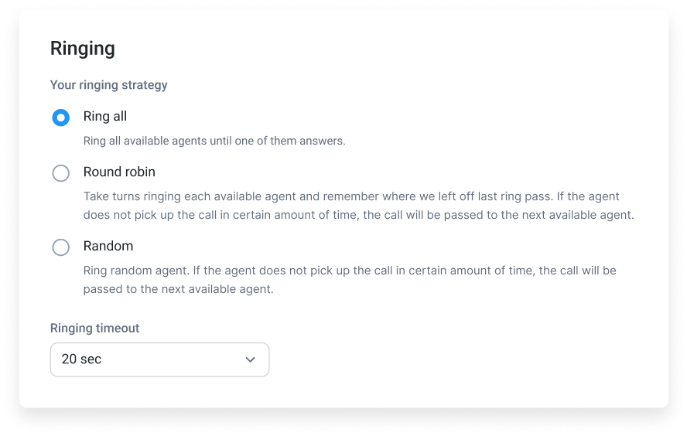This screenshot has height=436, width=687.
Task: Click the "Ring all" option label
Action: pos(105,117)
